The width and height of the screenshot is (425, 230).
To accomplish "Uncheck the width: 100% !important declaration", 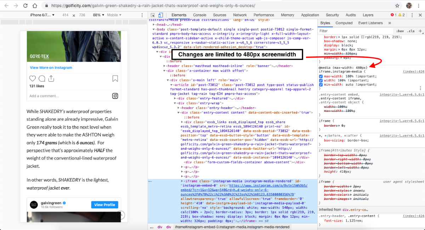I will pos(321,80).
